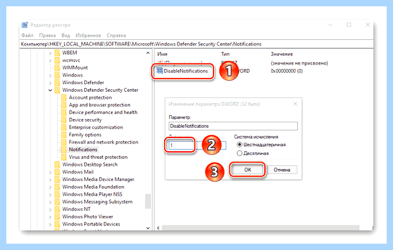Screen dimensions: 393x250
Task: Click the WBEM folder icon
Action: (x=57, y=53)
